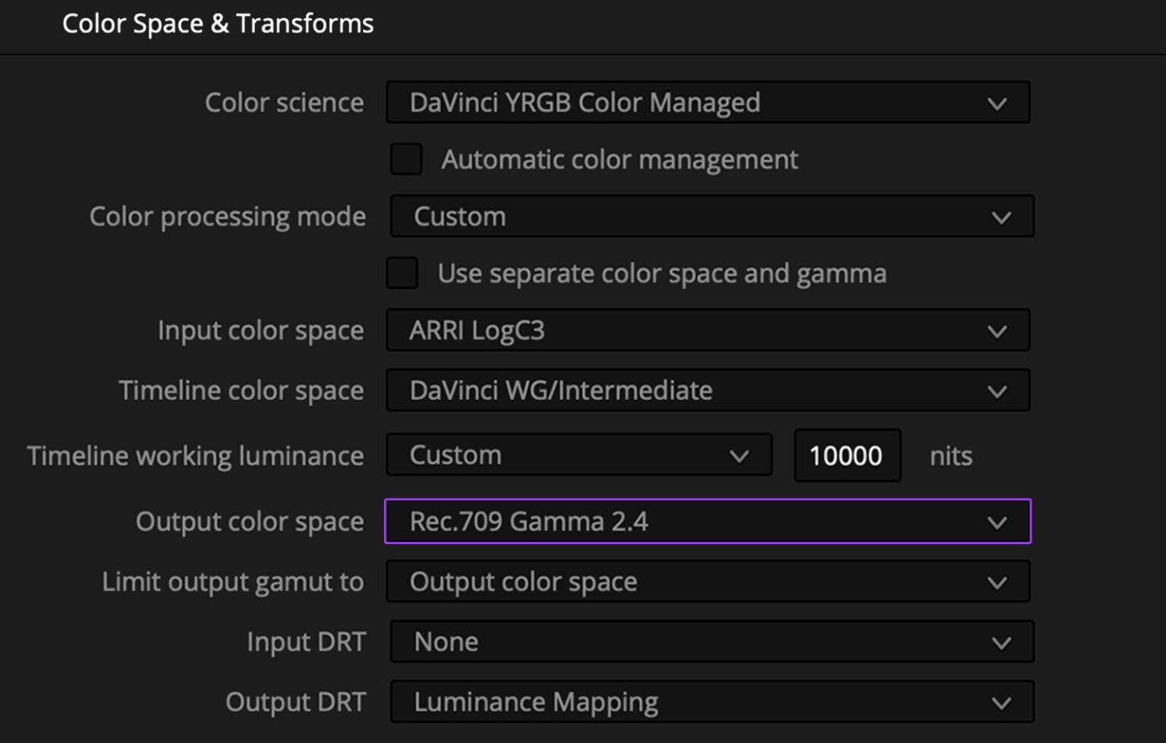The height and width of the screenshot is (743, 1166).
Task: Open the Timeline working luminance mode dropdown
Action: (579, 455)
